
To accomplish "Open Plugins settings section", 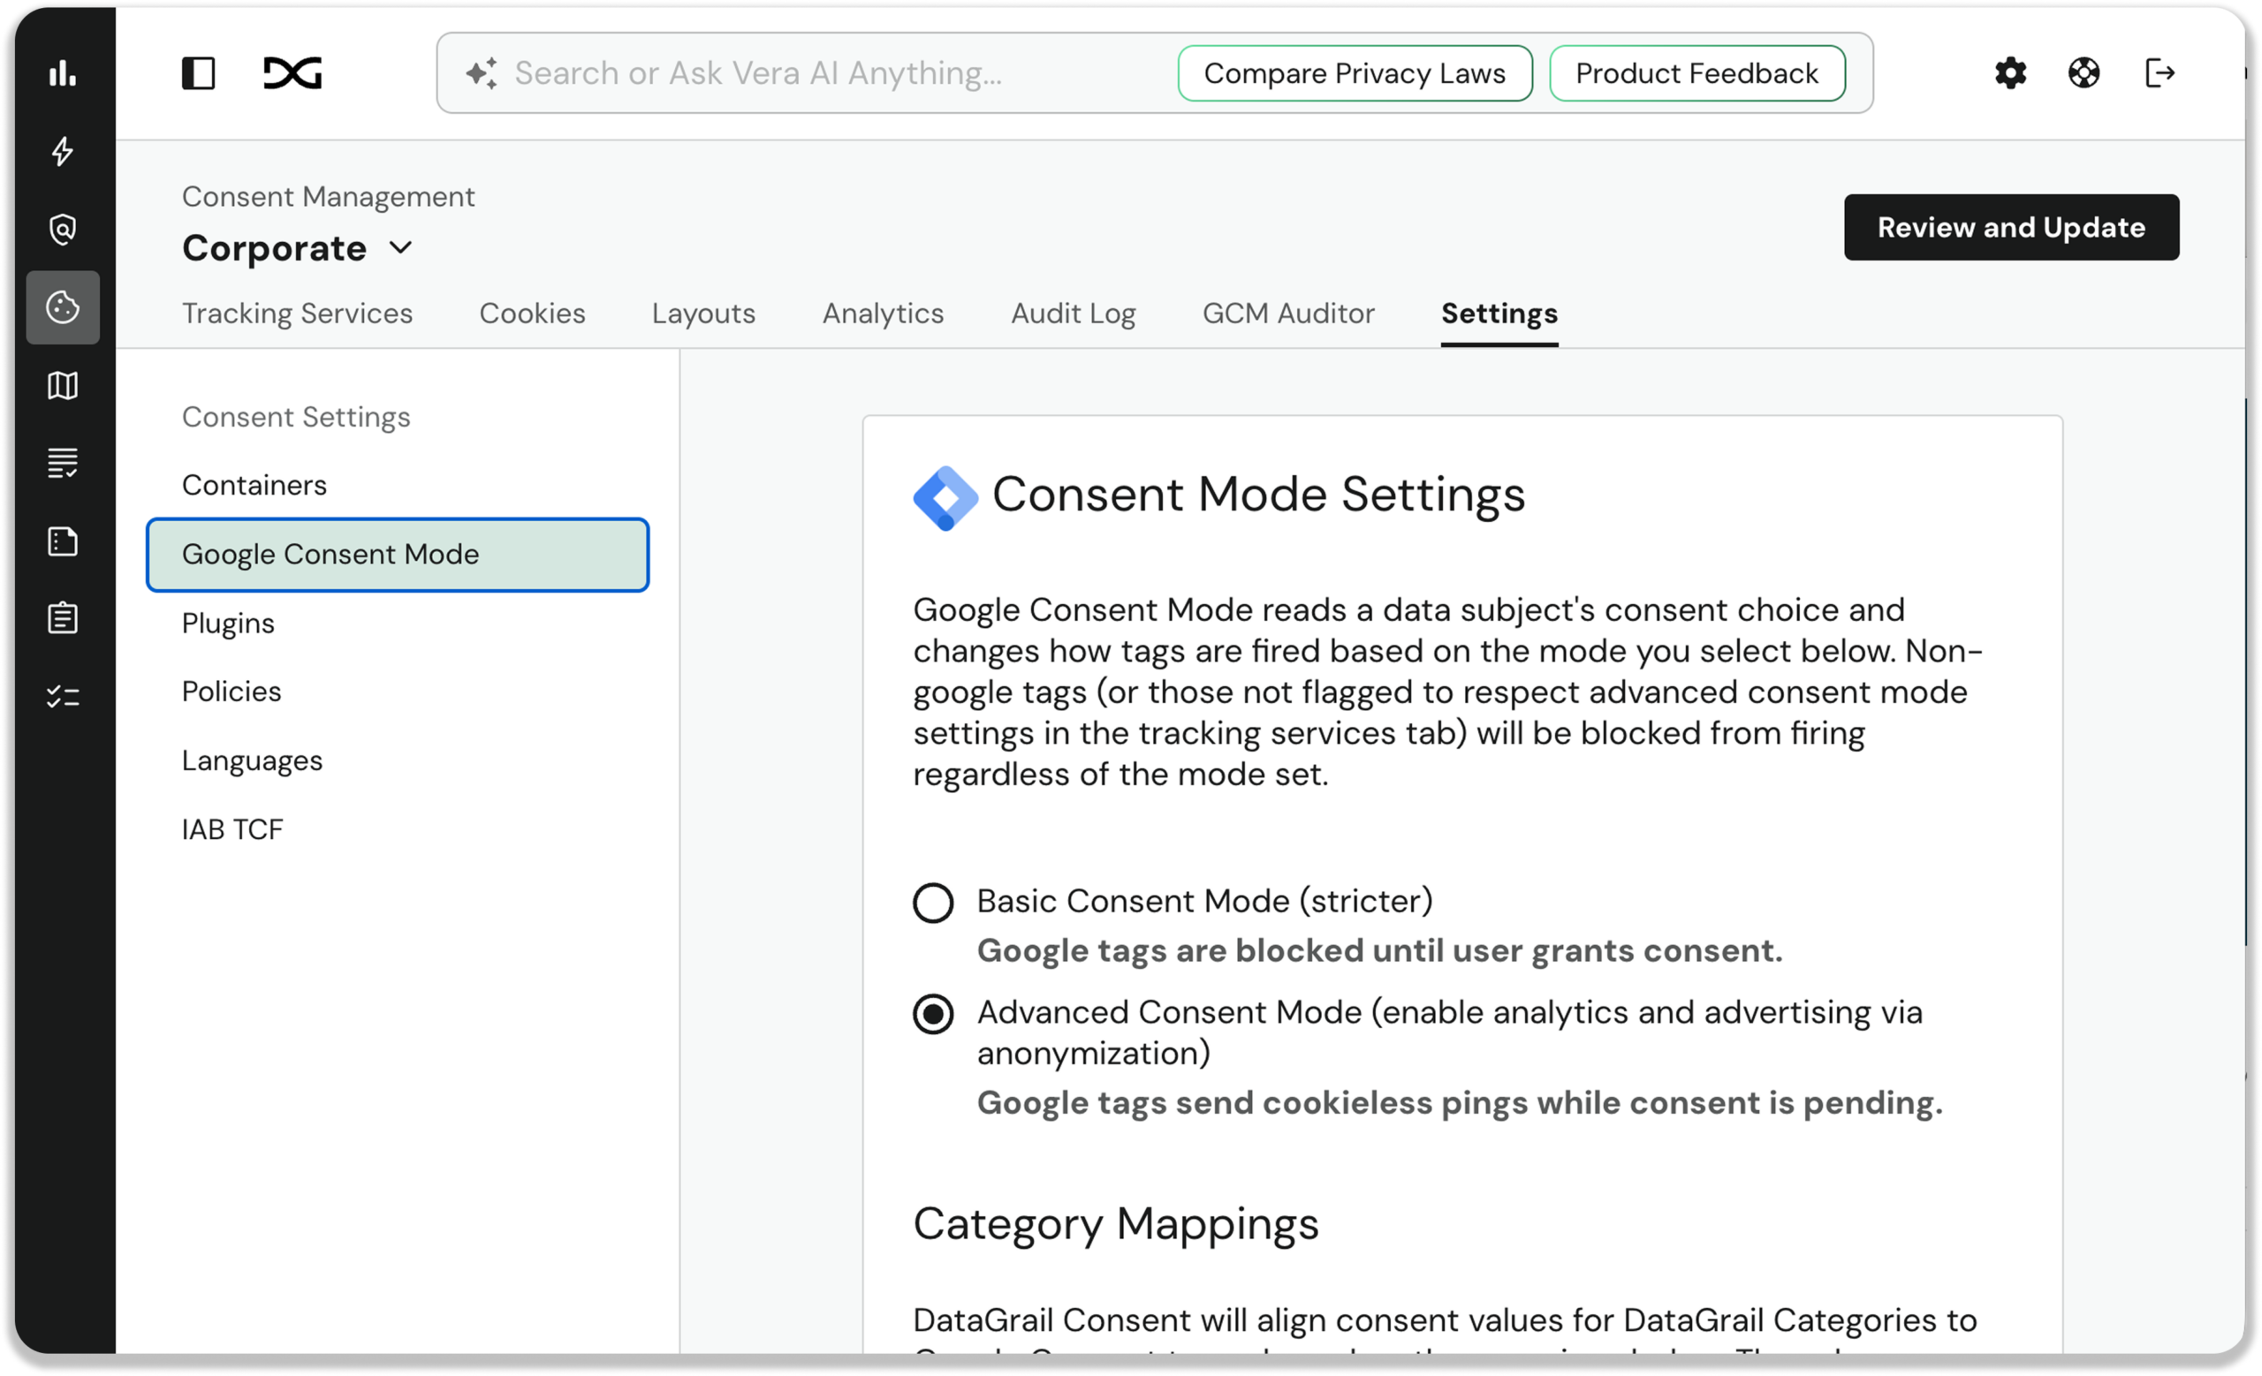I will coord(228,624).
